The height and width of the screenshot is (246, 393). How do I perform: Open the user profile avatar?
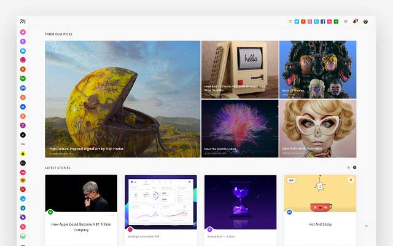[366, 22]
